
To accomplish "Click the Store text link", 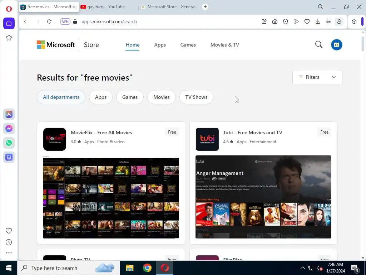I will click(x=91, y=45).
